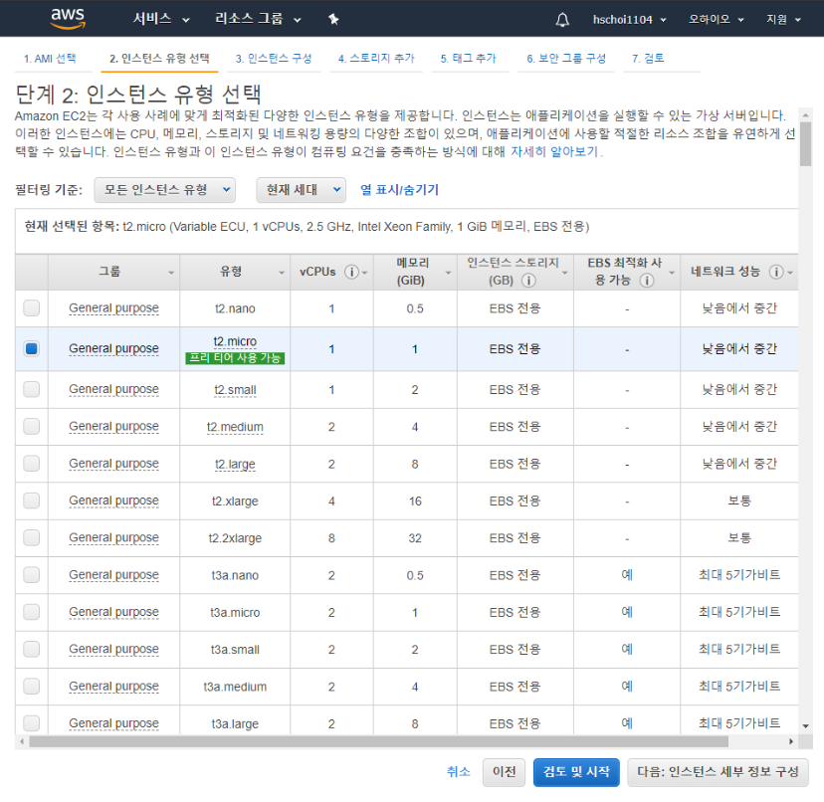Click 최대 5기가비트 in t3a.nano row
This screenshot has width=824, height=802.
[738, 575]
